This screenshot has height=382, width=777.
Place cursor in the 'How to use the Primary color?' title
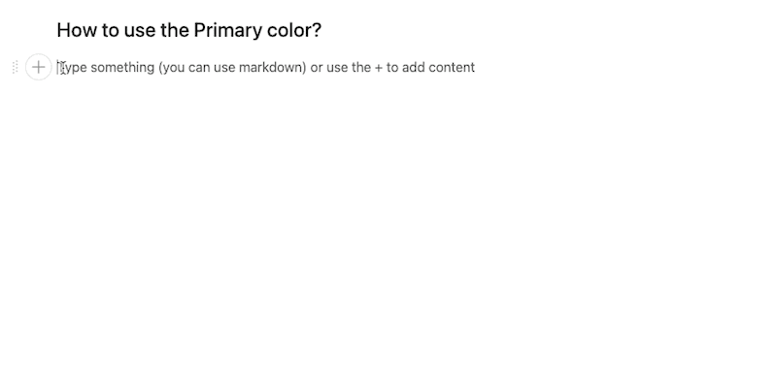coord(189,30)
